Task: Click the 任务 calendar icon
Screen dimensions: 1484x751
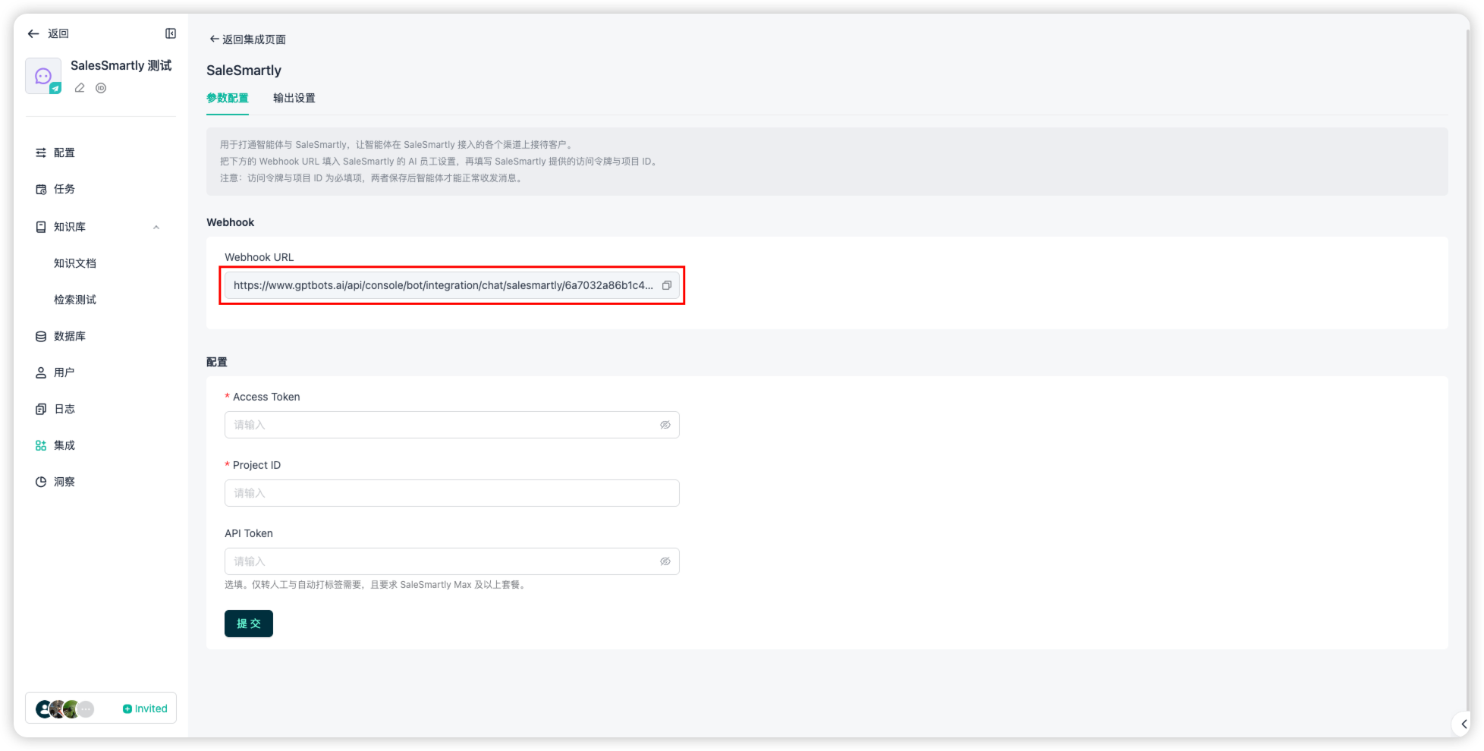Action: point(41,189)
